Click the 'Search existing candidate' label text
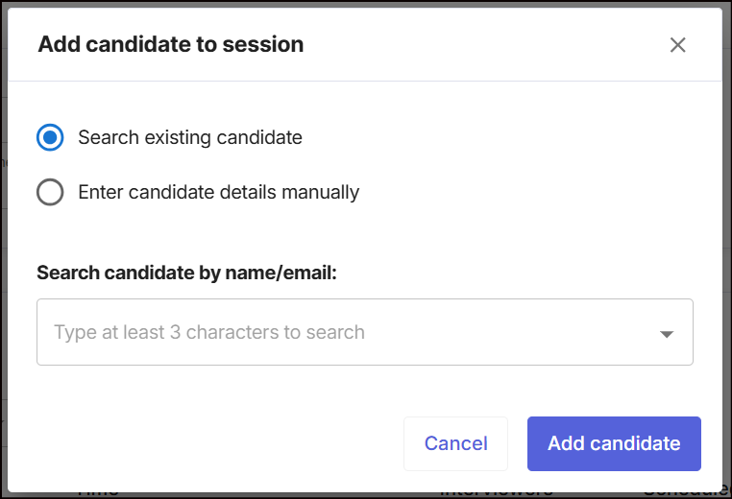The width and height of the screenshot is (732, 499). [190, 137]
